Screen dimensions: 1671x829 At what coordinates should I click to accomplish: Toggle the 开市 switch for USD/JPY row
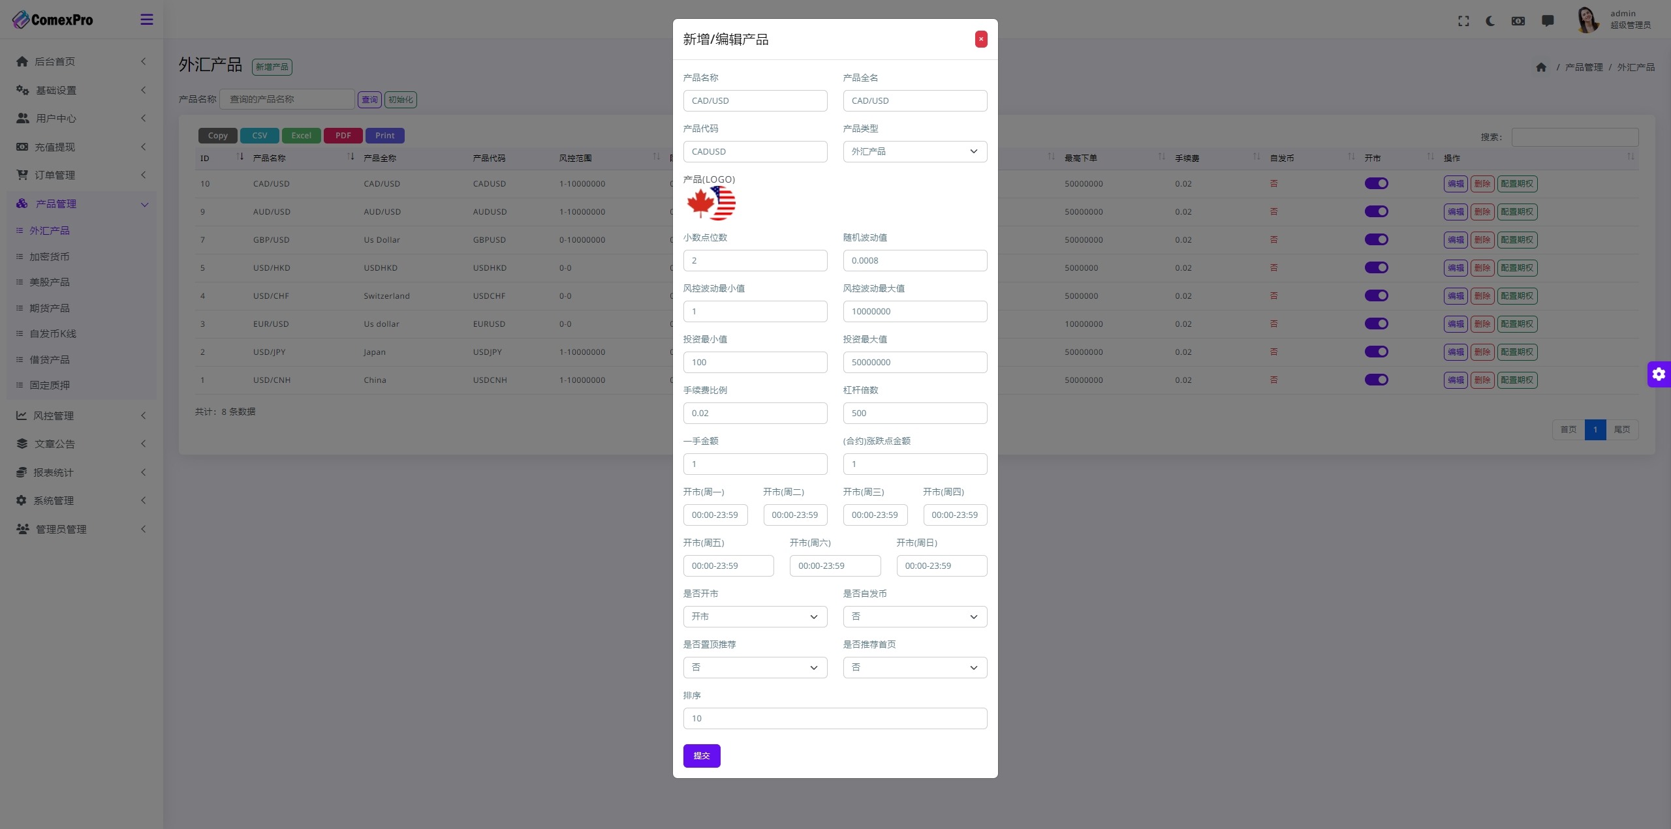click(1376, 352)
